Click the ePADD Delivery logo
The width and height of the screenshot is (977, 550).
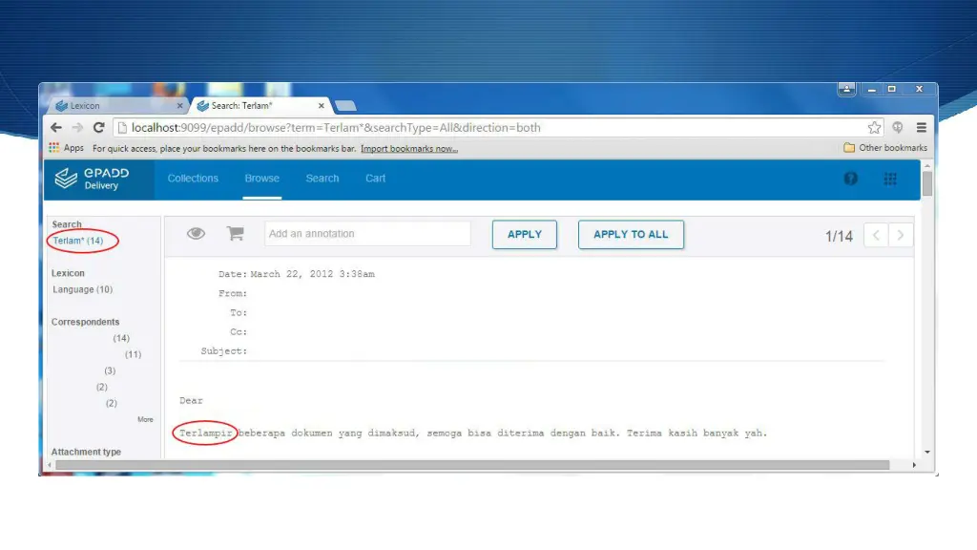92,179
